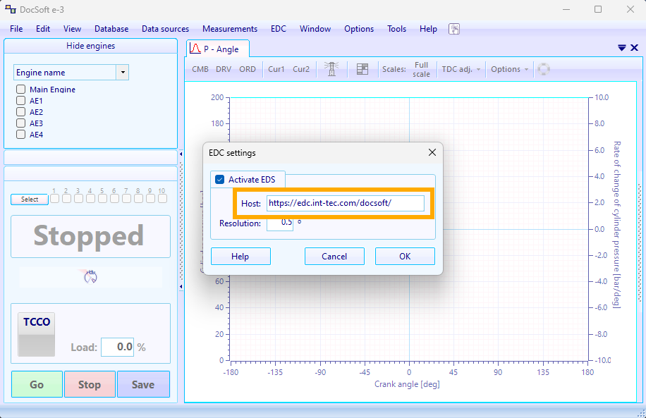
Task: Click the Hide engines button
Action: [90, 45]
